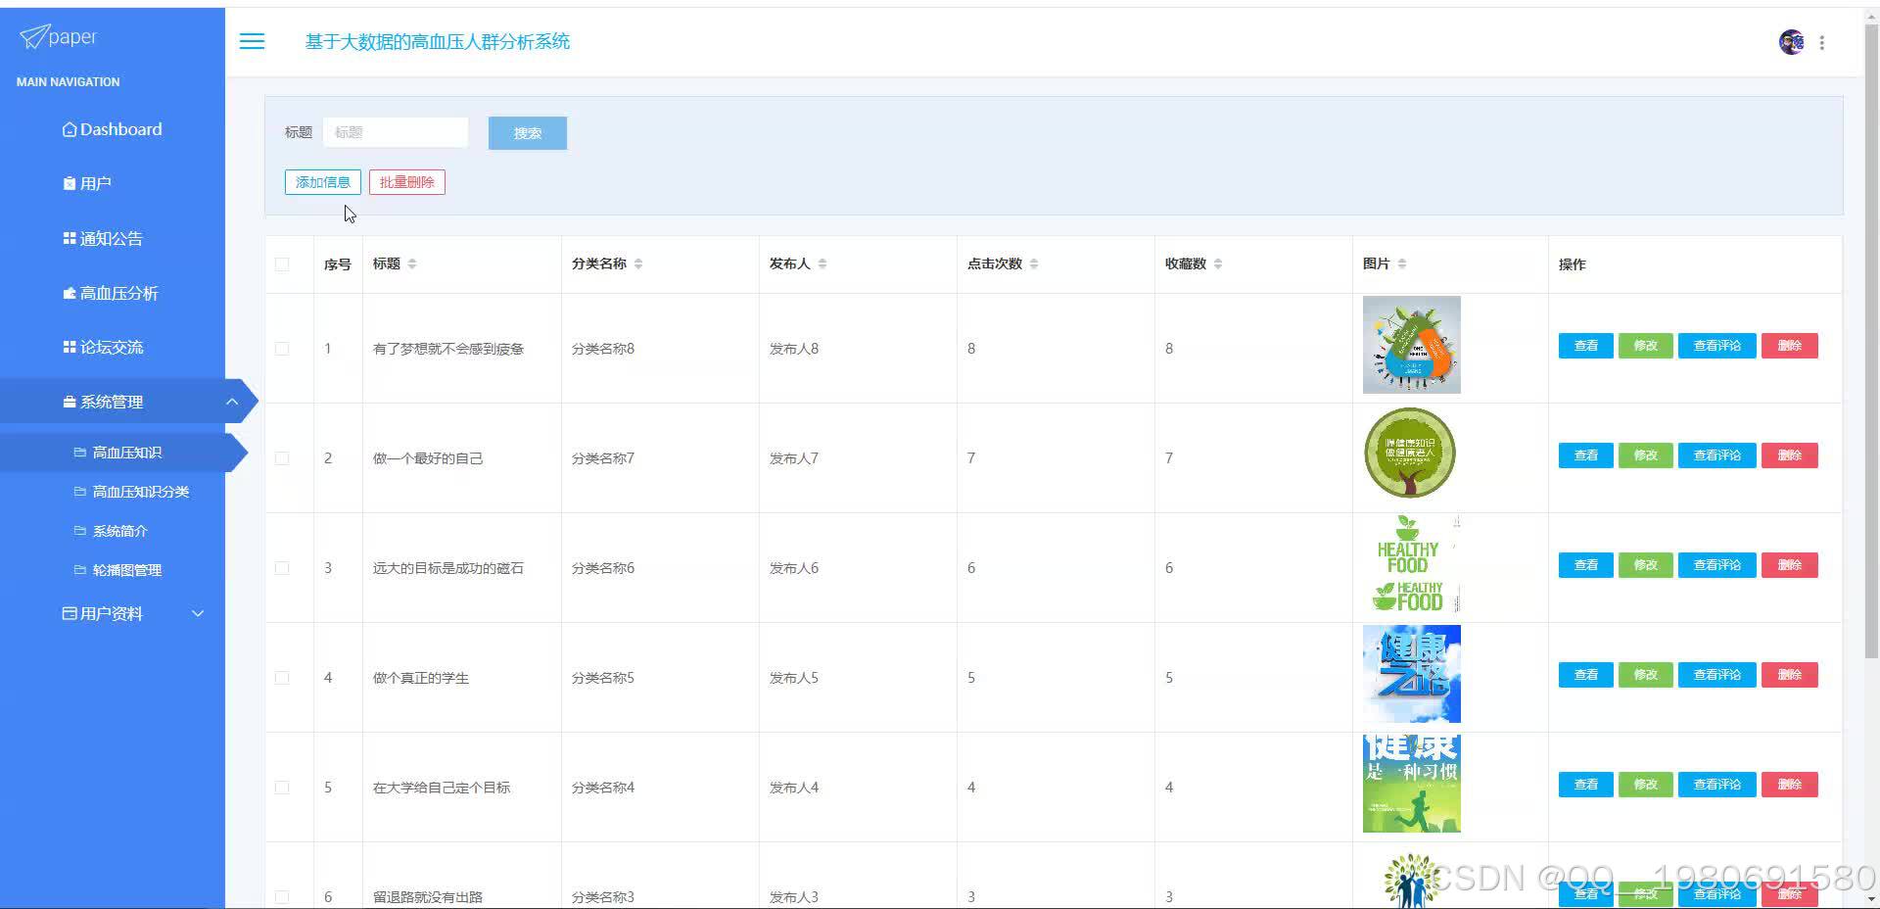
Task: Check the row 3 checkbox
Action: click(x=282, y=568)
